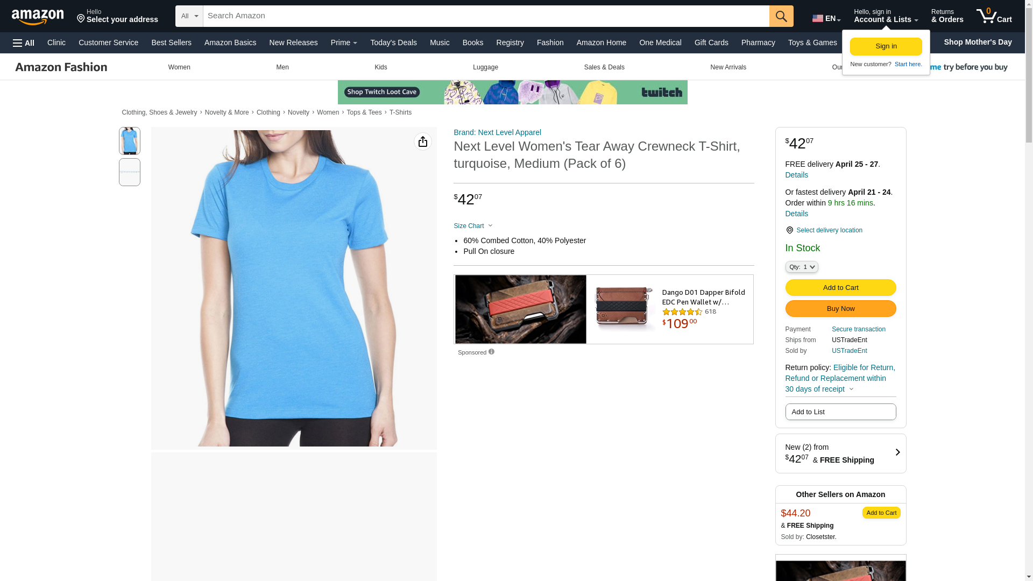Image resolution: width=1033 pixels, height=581 pixels.
Task: Open the USTradeEnt seller link
Action: 849,351
